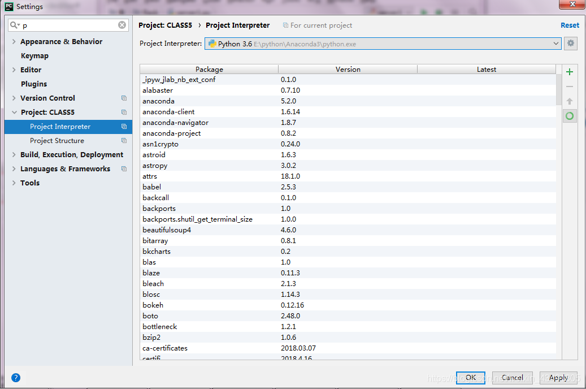
Task: Click the project-level icon beside Version Control
Action: pyautogui.click(x=124, y=98)
